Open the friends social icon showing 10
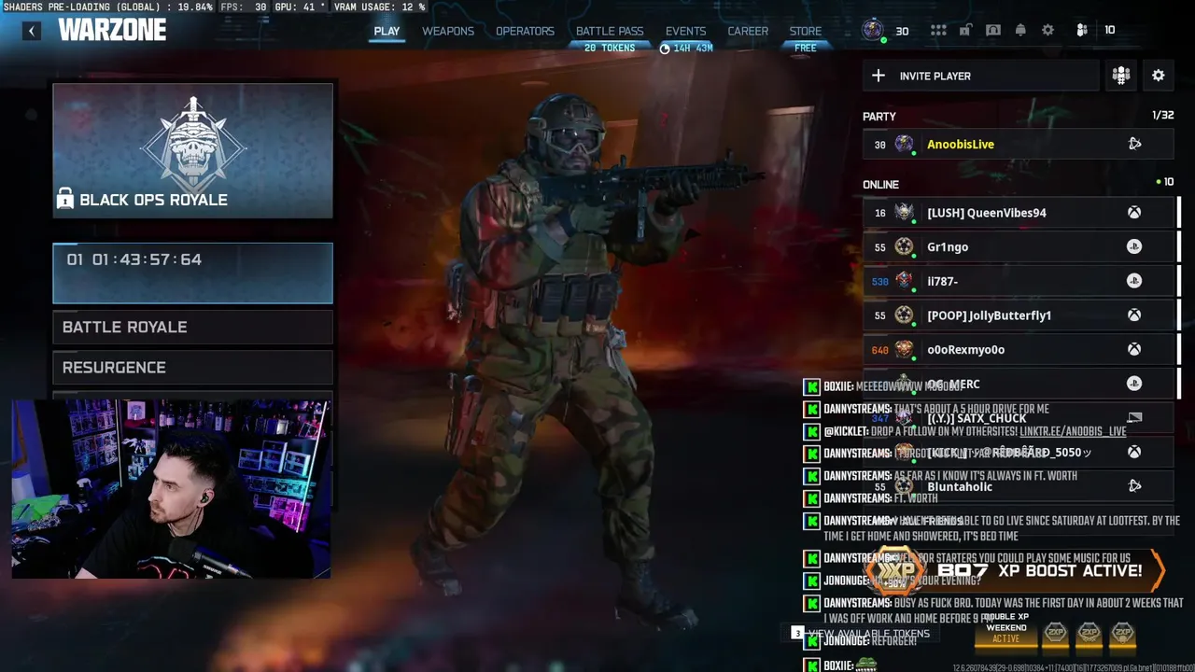1195x672 pixels. click(x=1082, y=31)
